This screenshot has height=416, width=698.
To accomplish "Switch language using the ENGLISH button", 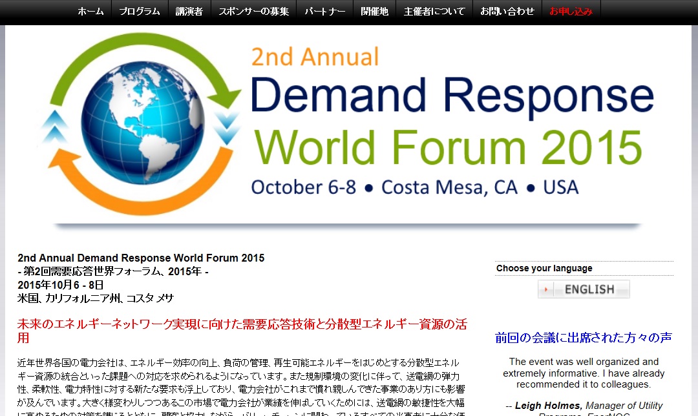I will [x=584, y=289].
